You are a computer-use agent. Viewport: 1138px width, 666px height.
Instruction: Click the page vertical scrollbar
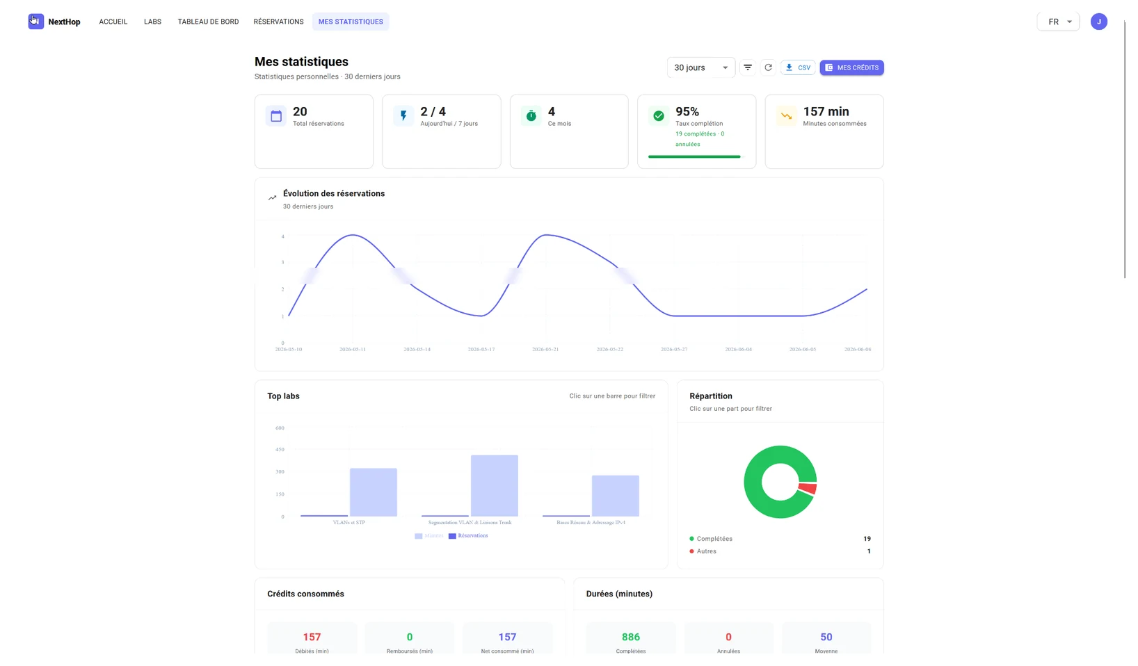point(1125,149)
